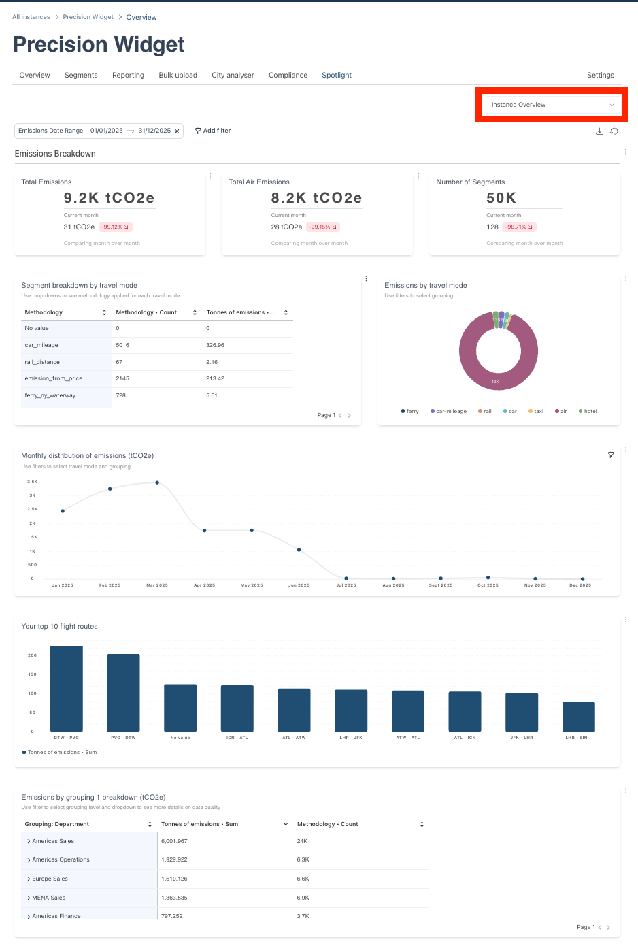
Task: Open the Emissions by travel mode kebab menu
Action: click(626, 279)
